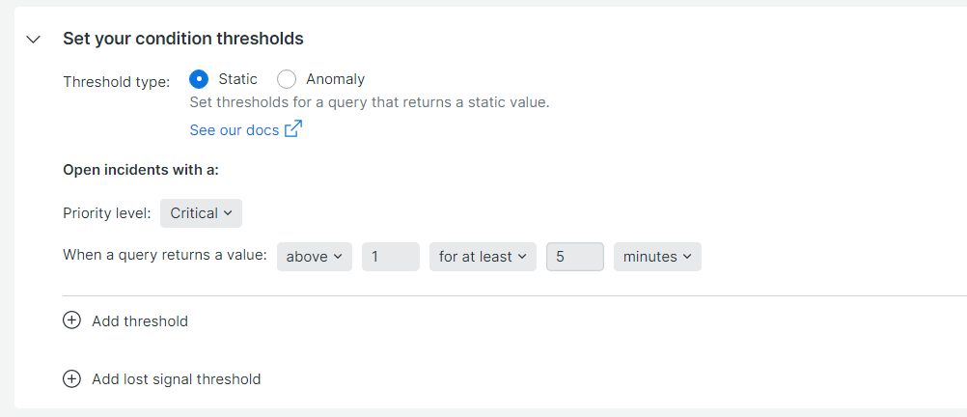Click the duration field containing 5
This screenshot has height=417, width=967.
(575, 257)
